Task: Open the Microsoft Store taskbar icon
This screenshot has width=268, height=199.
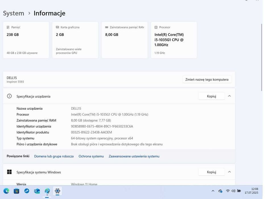Action: (17, 191)
